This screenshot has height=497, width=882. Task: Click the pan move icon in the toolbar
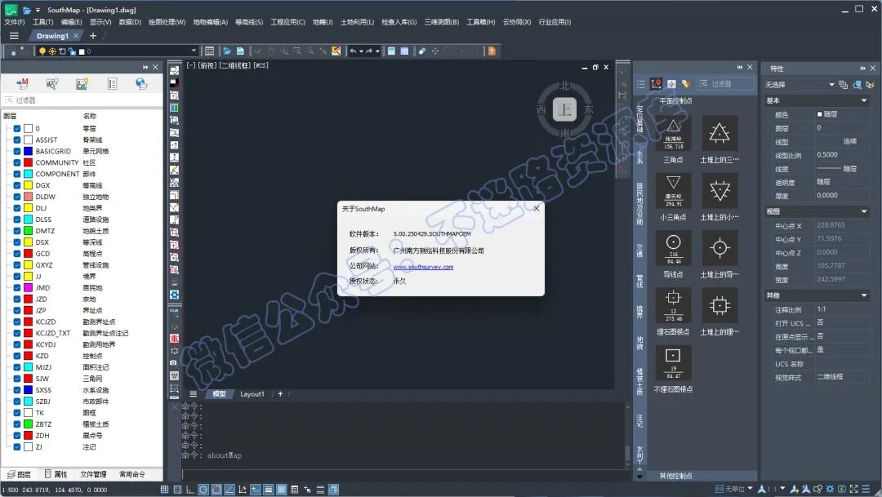(434, 51)
